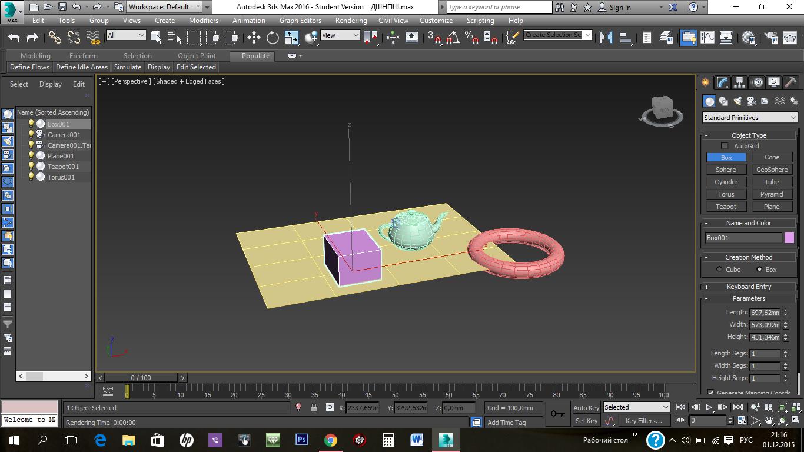This screenshot has width=804, height=452.
Task: Switch to the Object Paint ribbon tab
Action: coord(197,56)
